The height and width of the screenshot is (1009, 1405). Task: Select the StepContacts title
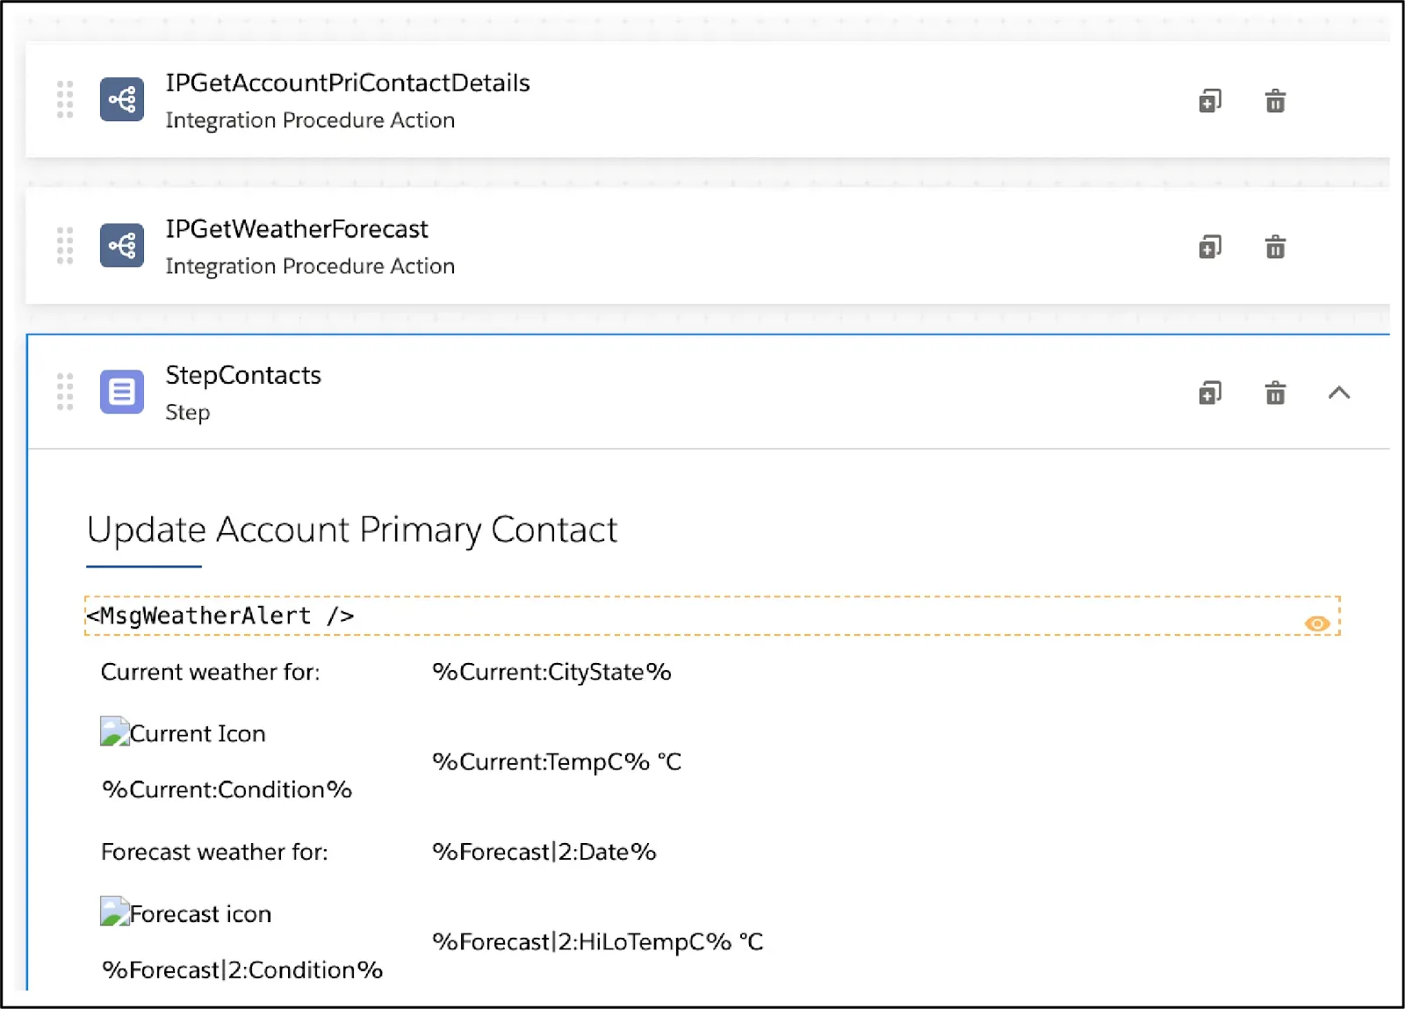point(243,375)
